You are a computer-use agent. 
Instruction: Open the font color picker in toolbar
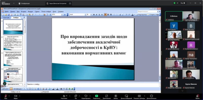(132, 15)
